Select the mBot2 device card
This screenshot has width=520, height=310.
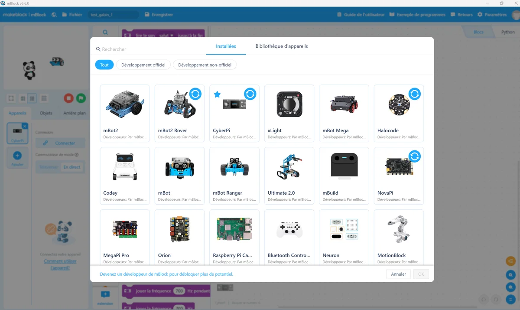click(125, 113)
